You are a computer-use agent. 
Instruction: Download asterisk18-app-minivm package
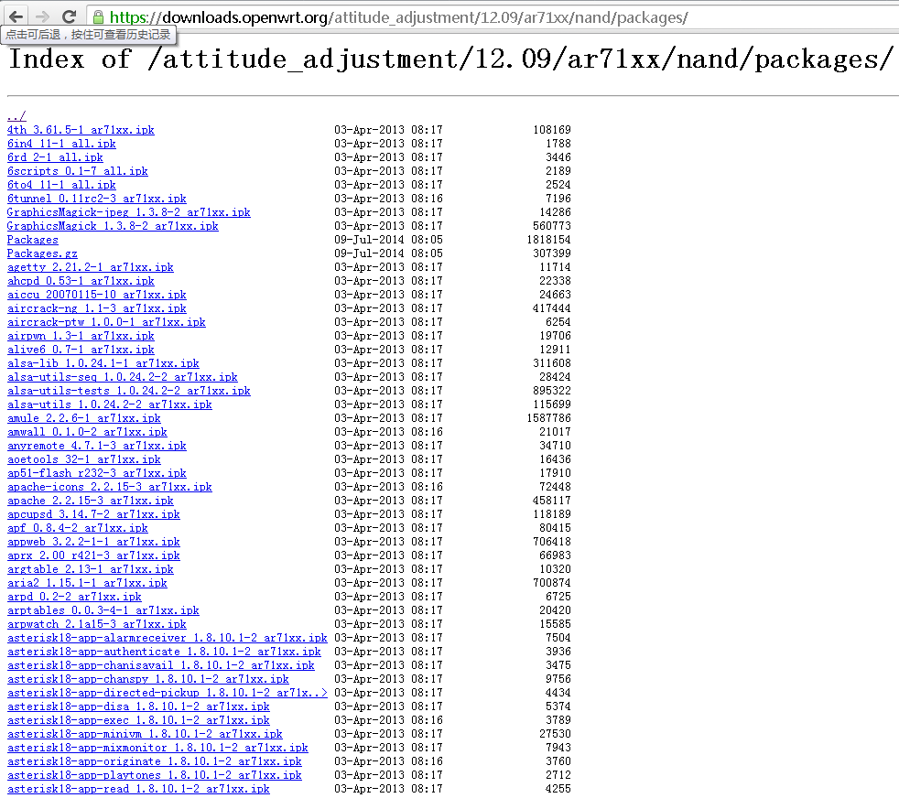click(x=145, y=735)
